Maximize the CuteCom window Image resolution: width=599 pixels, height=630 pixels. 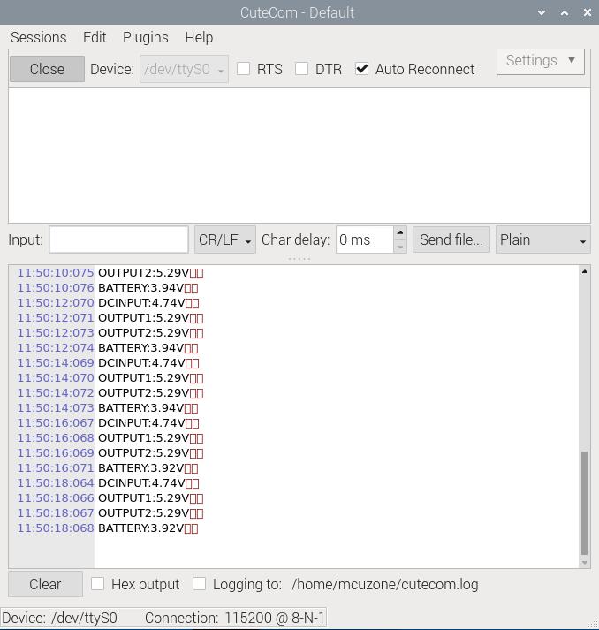click(565, 12)
